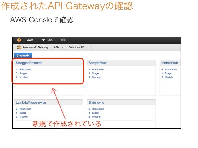198x148 pixels.
Task: Open the 編集 menu in top bar
Action: tap(65, 40)
